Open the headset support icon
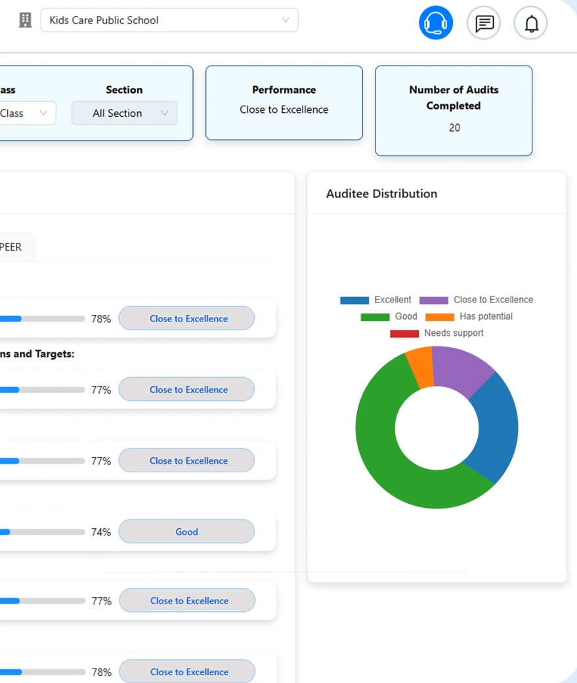Viewport: 577px width, 683px height. pos(435,23)
